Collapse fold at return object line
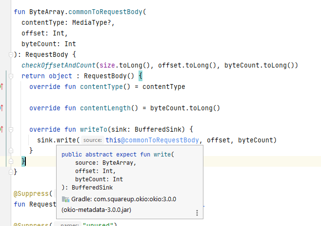Screen dimensions: 321x226 click(11, 76)
